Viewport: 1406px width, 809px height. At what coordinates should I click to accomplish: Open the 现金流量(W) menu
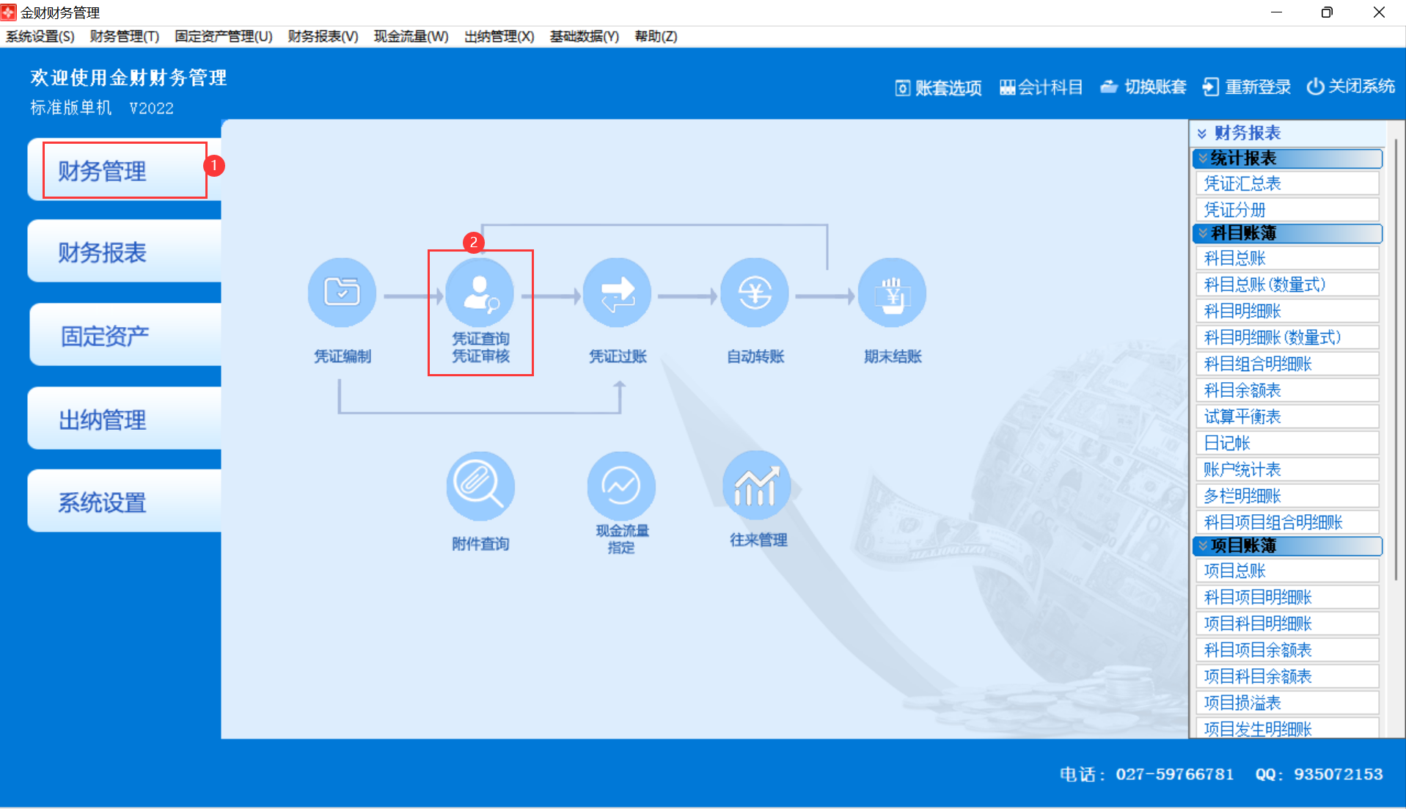(411, 36)
